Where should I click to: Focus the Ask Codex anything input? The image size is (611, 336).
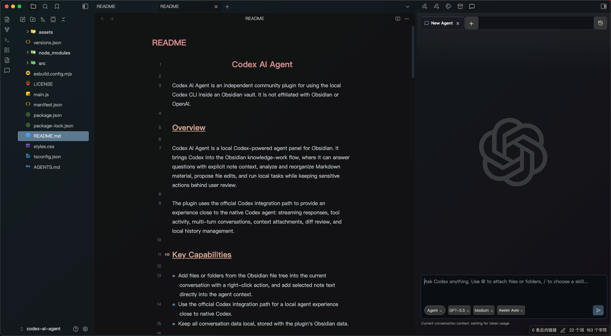pyautogui.click(x=514, y=290)
